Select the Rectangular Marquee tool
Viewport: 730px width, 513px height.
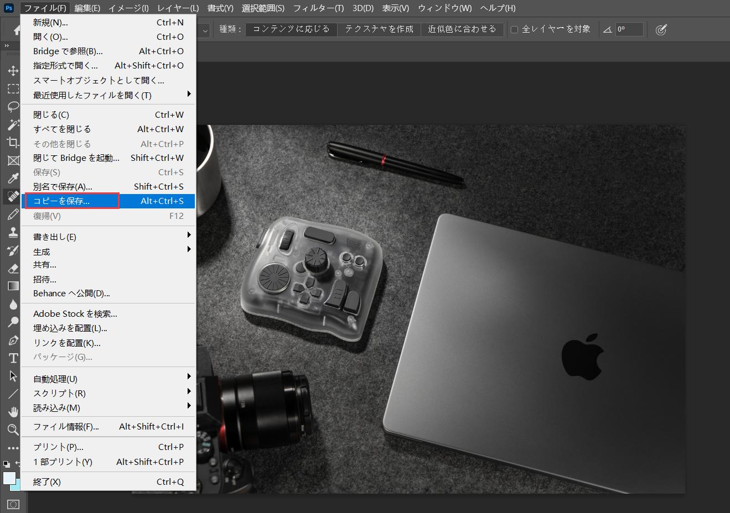[x=13, y=88]
